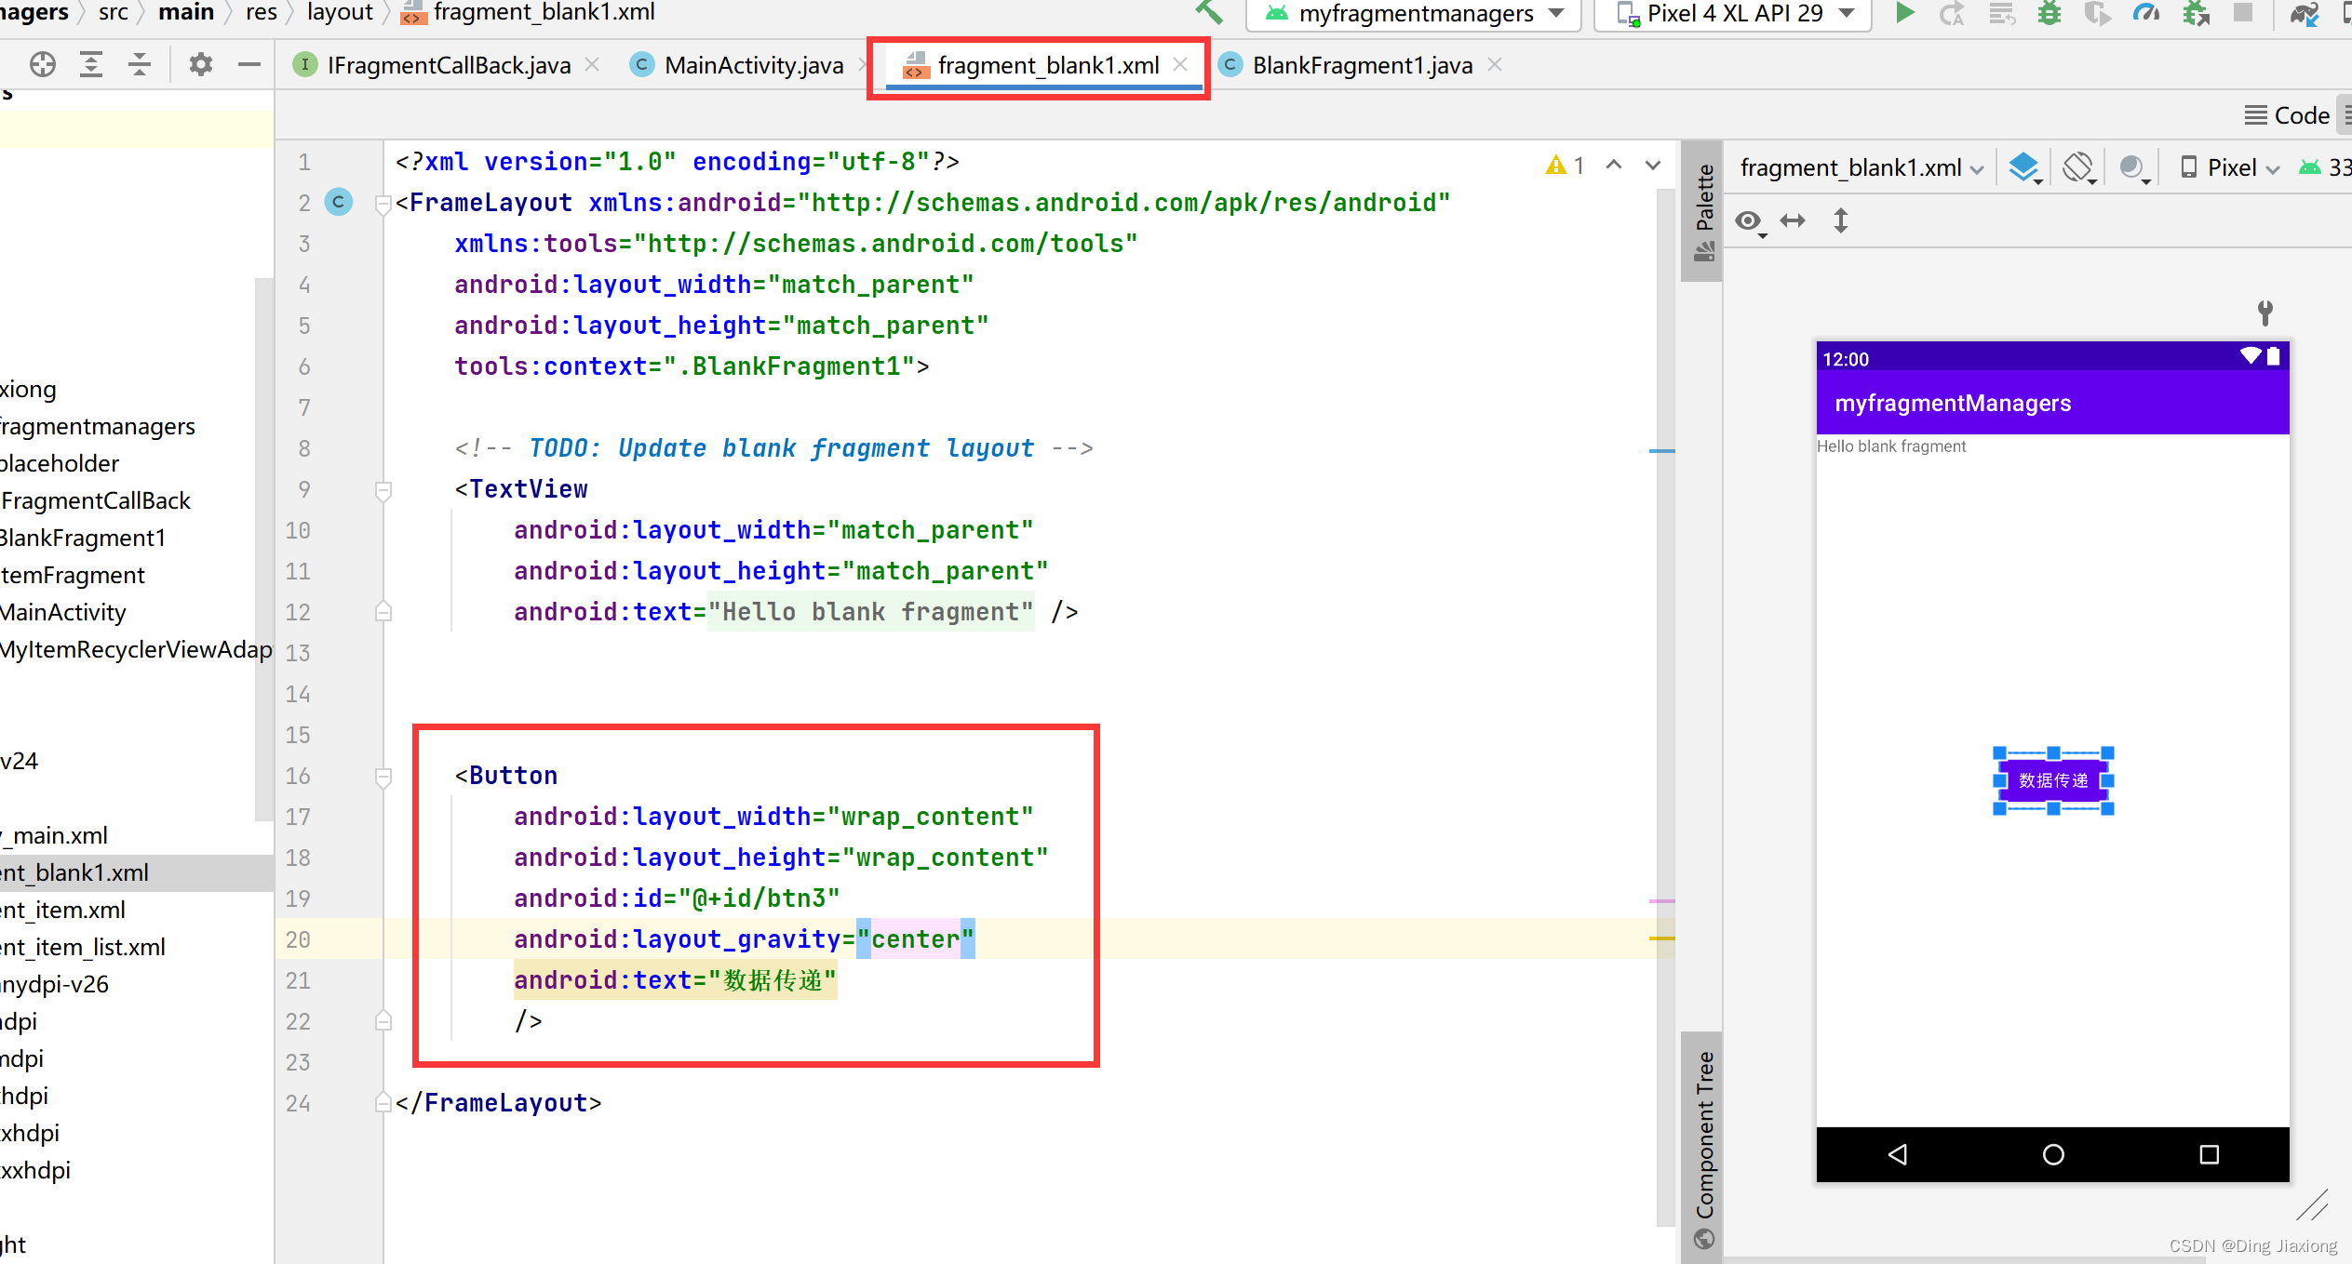Click the main breadcrumb segment

click(x=186, y=12)
